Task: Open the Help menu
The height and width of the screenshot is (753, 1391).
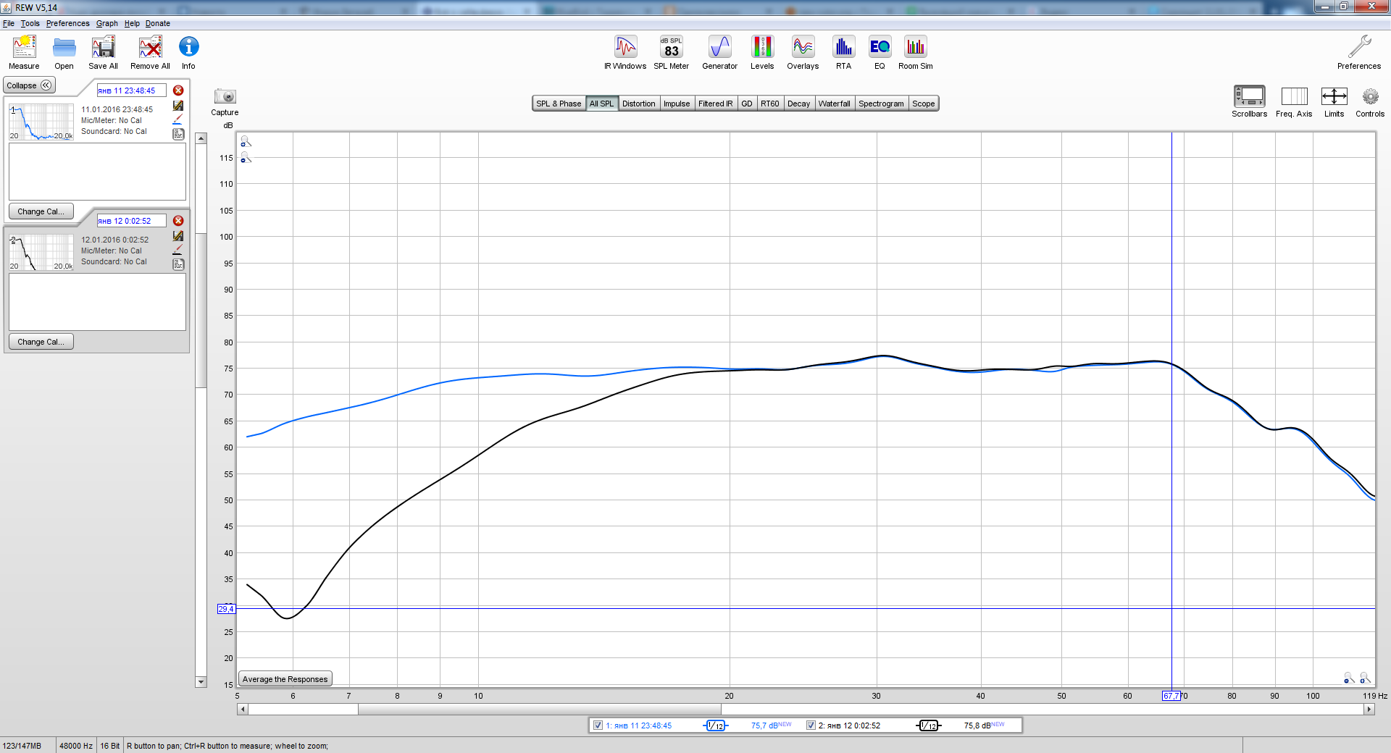Action: tap(132, 23)
